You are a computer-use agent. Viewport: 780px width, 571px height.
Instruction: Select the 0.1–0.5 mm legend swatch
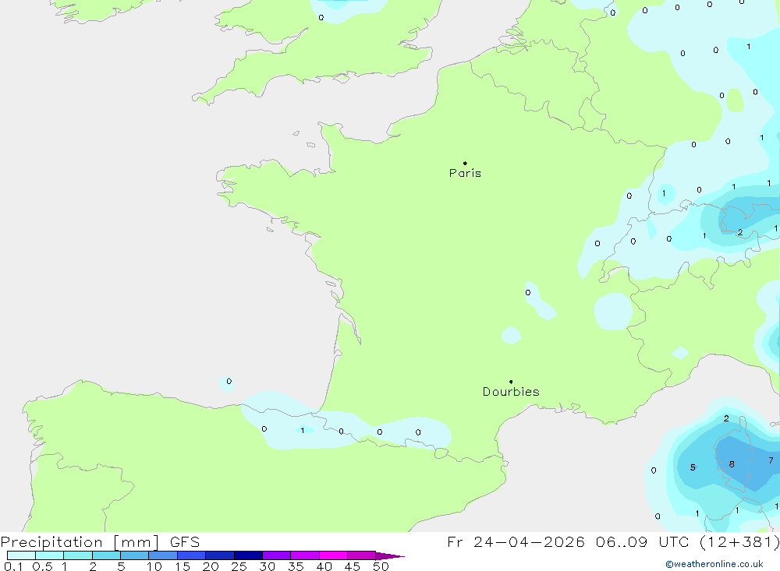tap(22, 555)
